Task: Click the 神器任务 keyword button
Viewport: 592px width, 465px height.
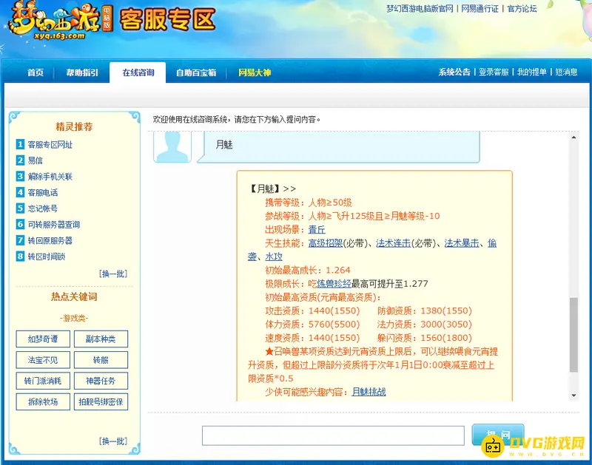Action: (101, 381)
